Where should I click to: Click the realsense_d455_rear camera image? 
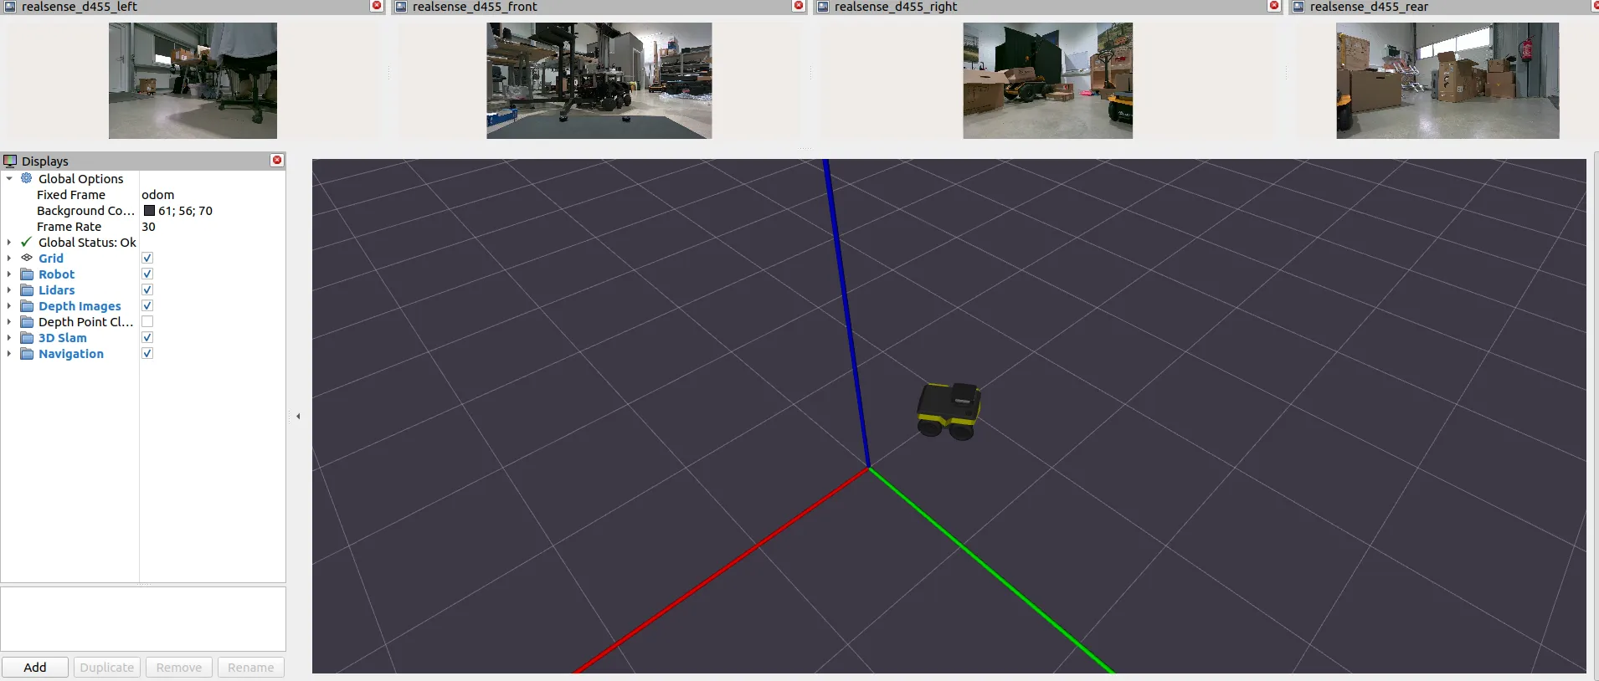pyautogui.click(x=1447, y=80)
